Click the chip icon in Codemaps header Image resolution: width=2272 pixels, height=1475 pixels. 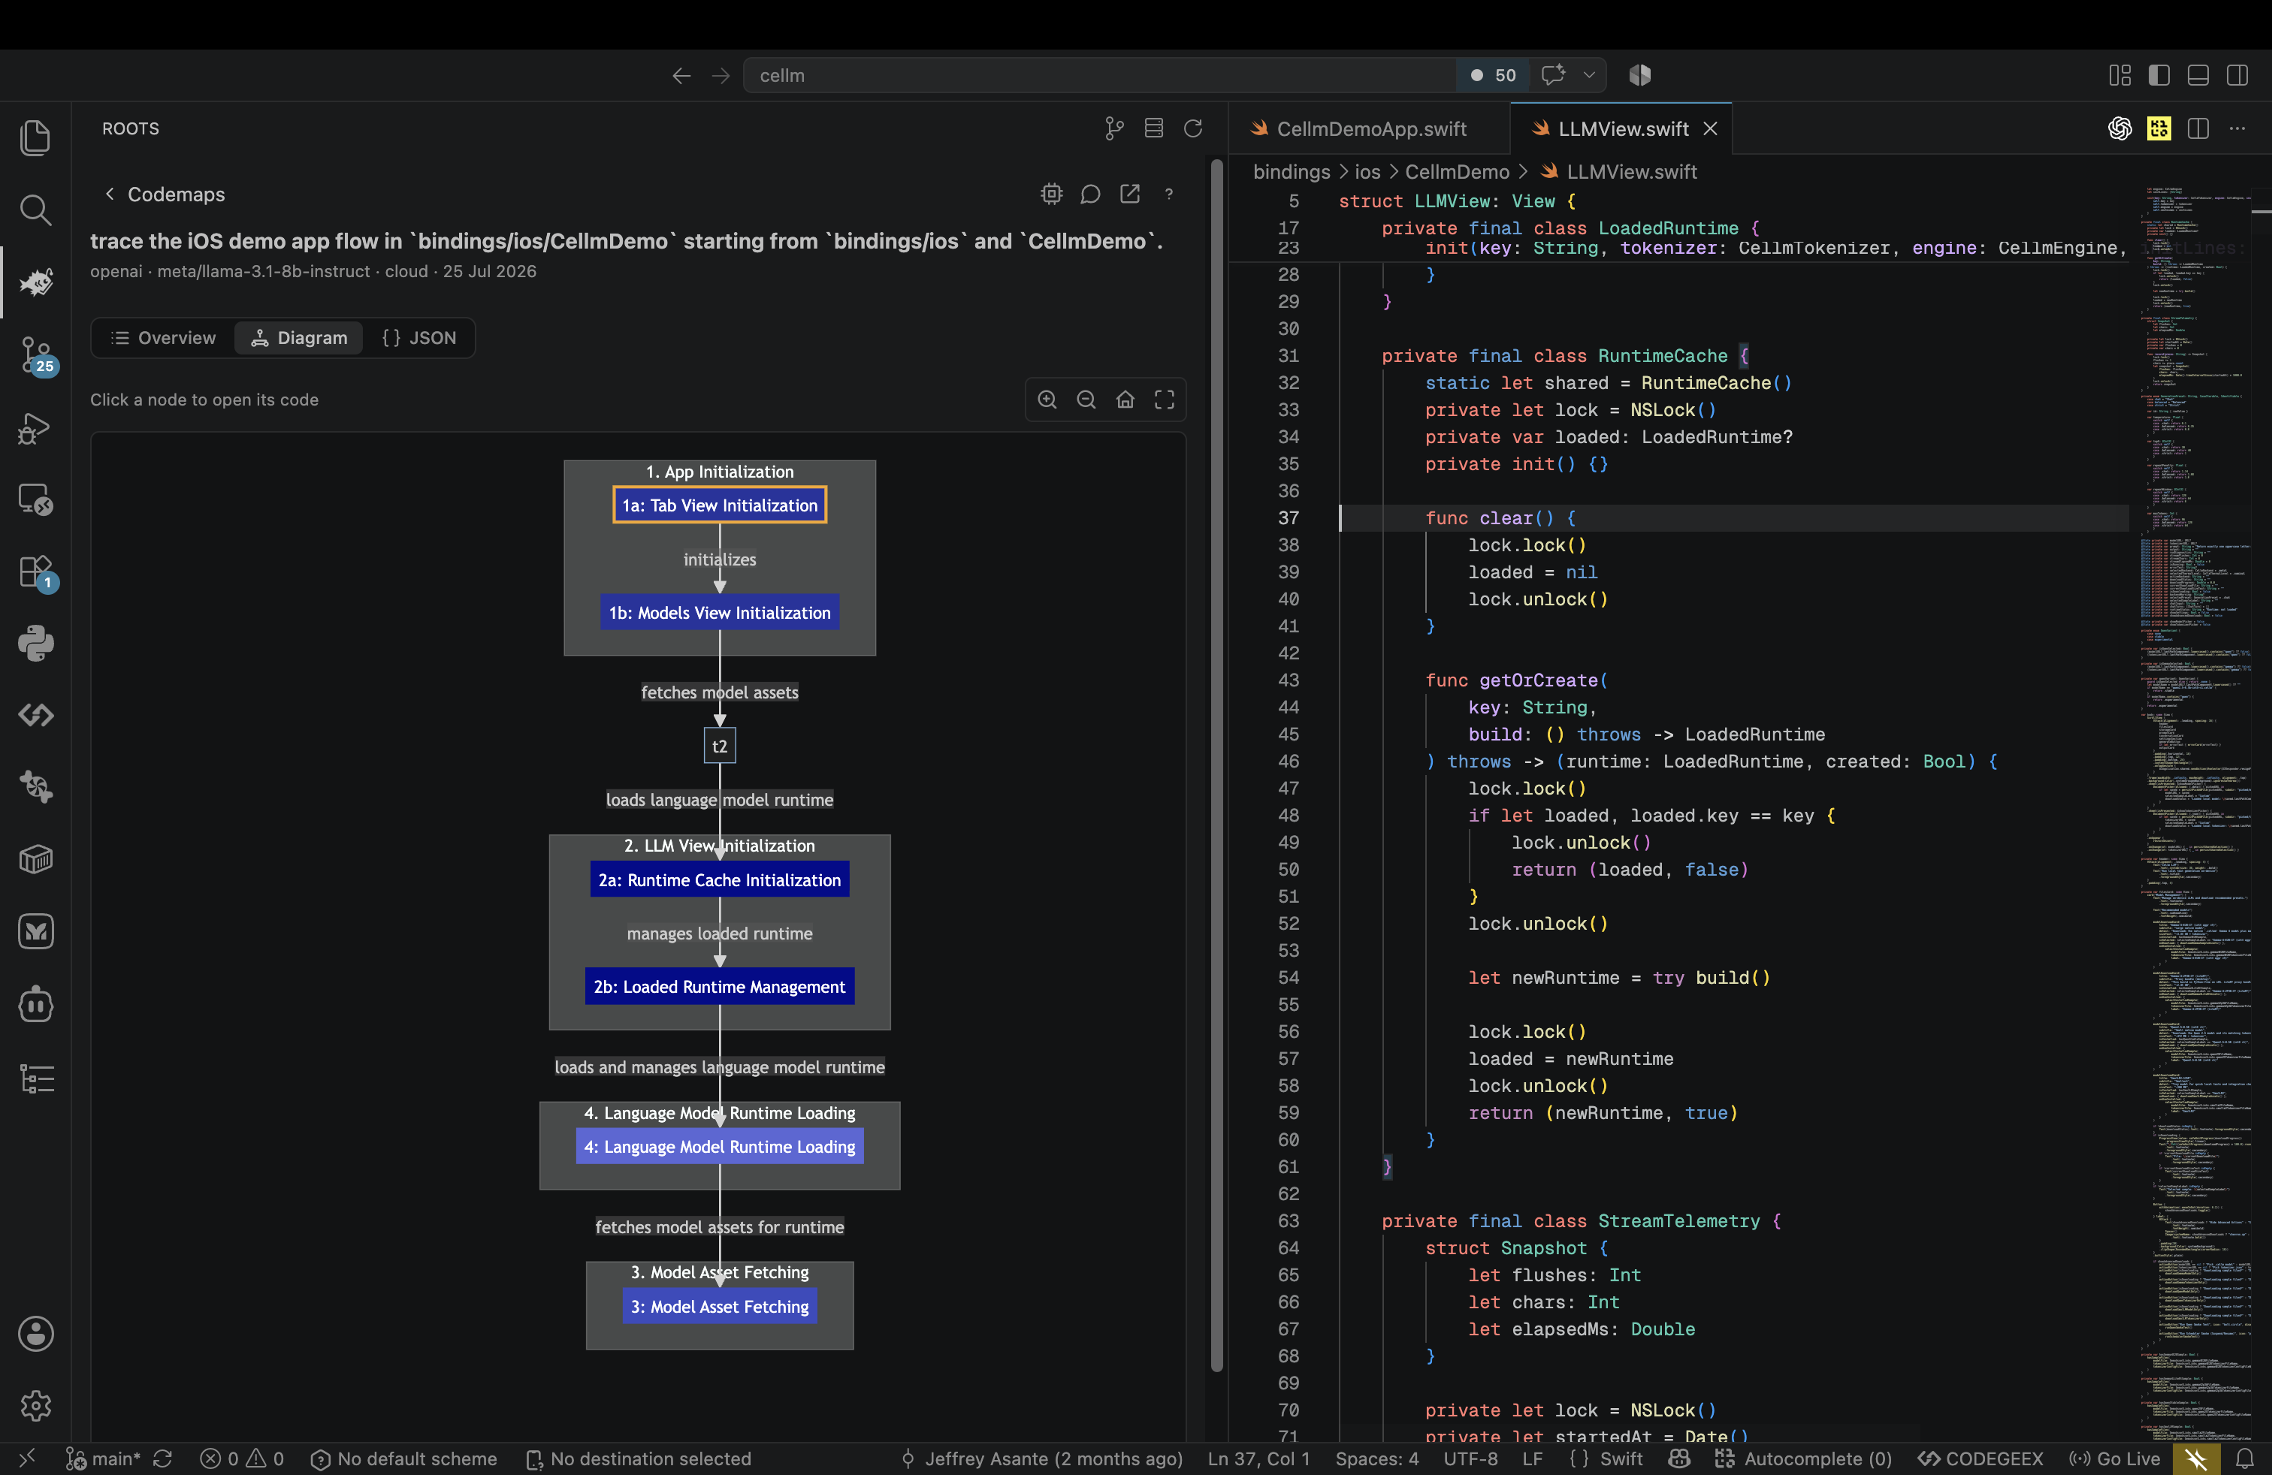coord(1051,194)
